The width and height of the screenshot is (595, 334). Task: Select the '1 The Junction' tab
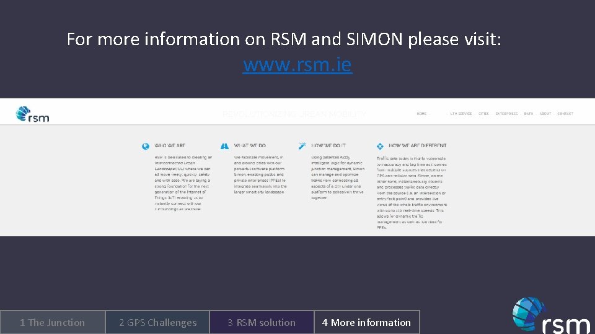(x=52, y=322)
